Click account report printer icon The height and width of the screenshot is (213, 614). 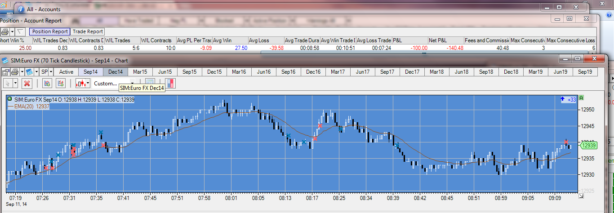(x=4, y=31)
